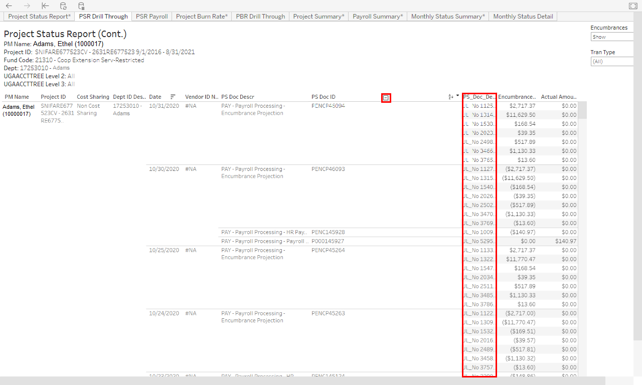Screen dimensions: 642x385
Task: Click the ($169.51) encumbrance value
Action: coord(523,331)
